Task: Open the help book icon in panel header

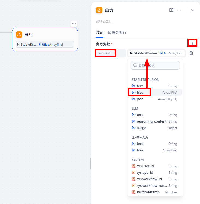Action: (171, 10)
